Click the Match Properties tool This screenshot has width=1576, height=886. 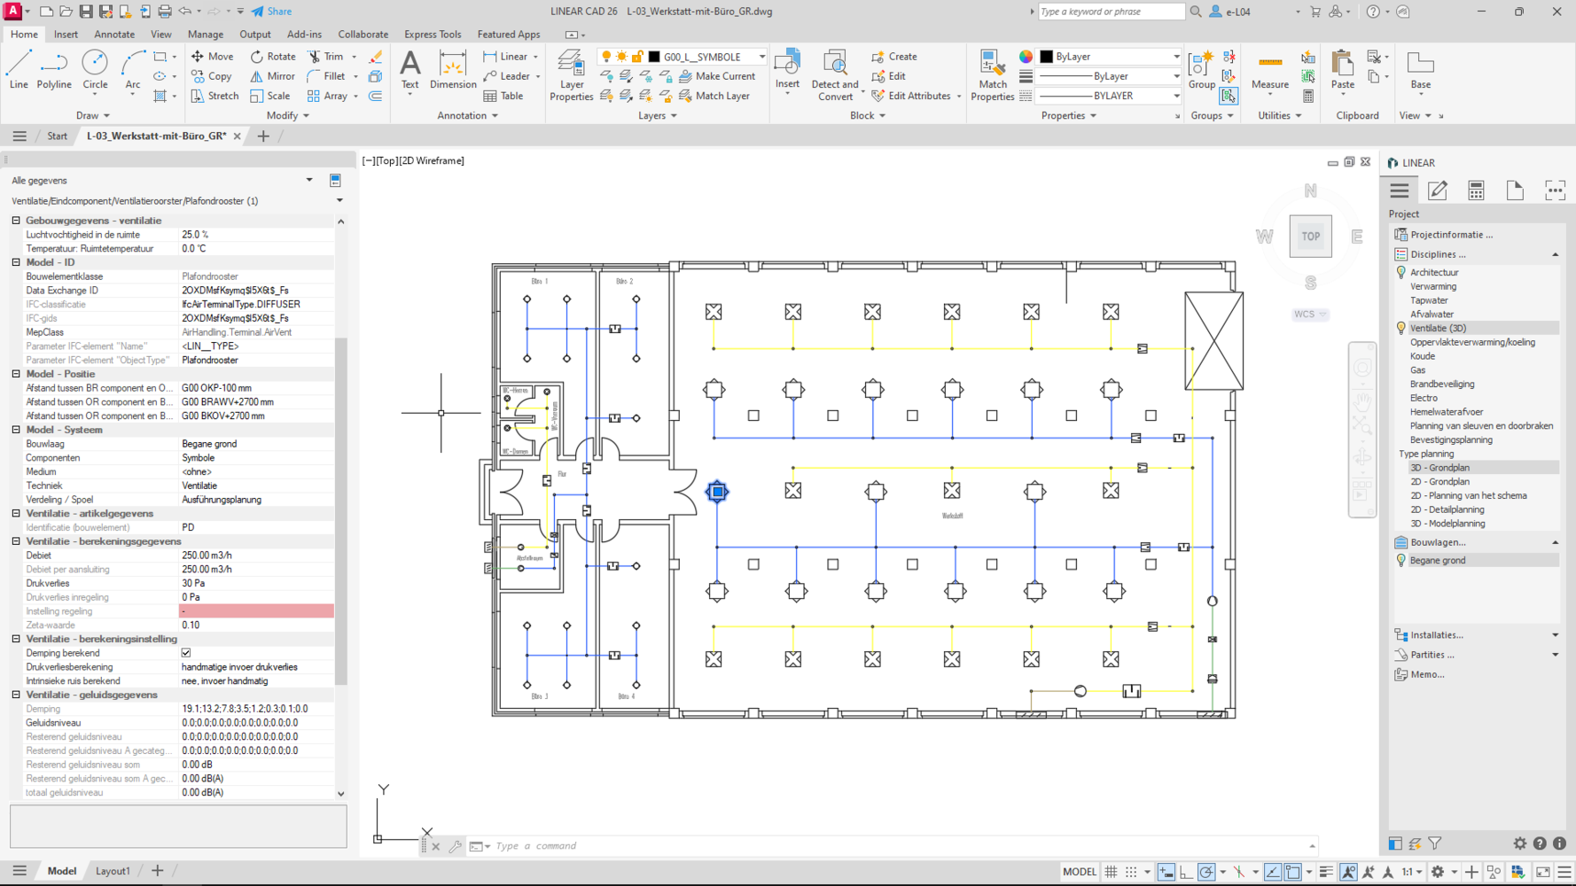992,75
